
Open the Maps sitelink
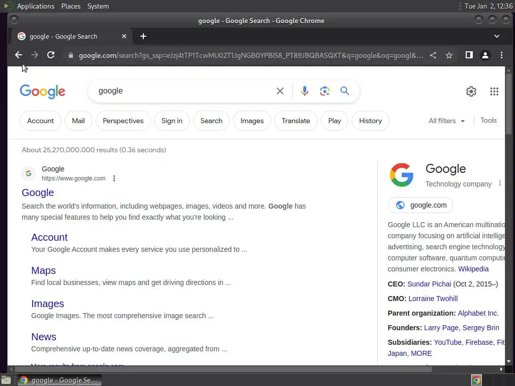point(43,270)
